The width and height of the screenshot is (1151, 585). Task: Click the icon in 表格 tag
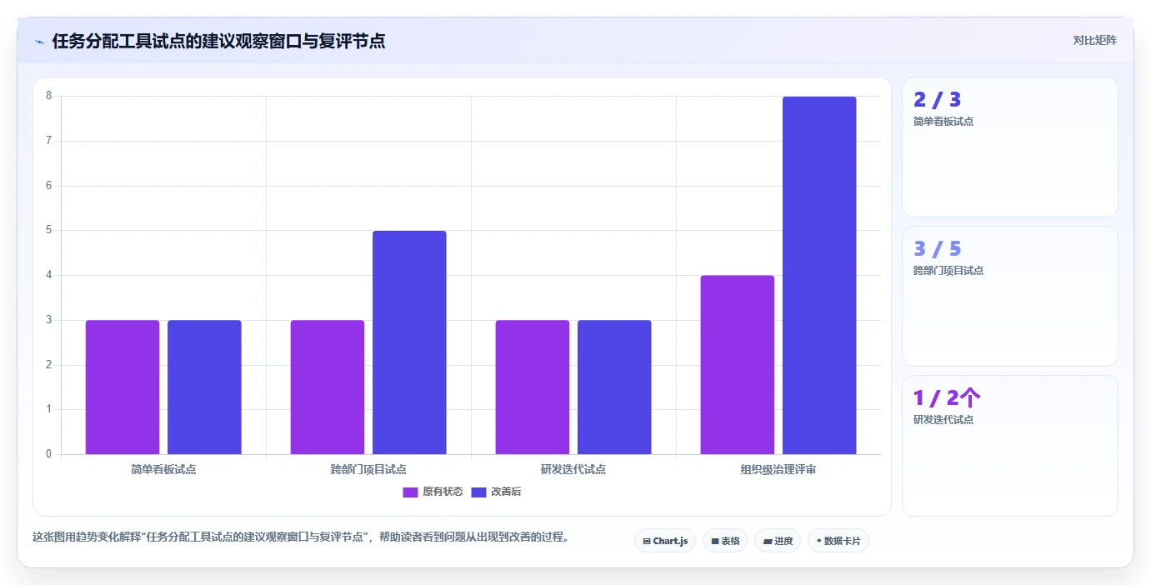pyautogui.click(x=715, y=542)
